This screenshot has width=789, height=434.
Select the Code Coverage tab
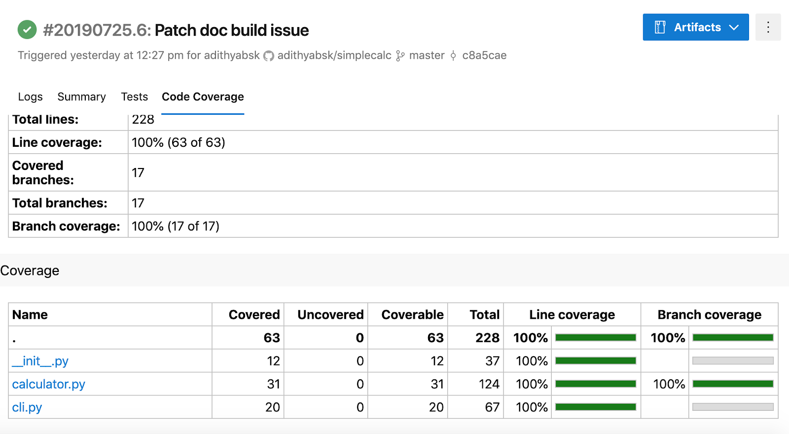(x=203, y=97)
